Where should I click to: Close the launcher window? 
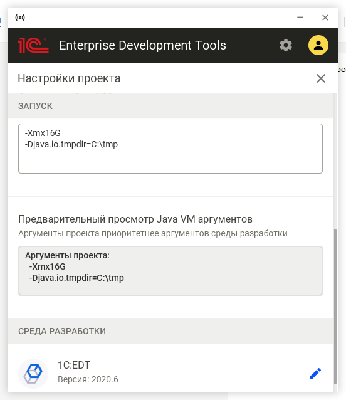(325, 18)
